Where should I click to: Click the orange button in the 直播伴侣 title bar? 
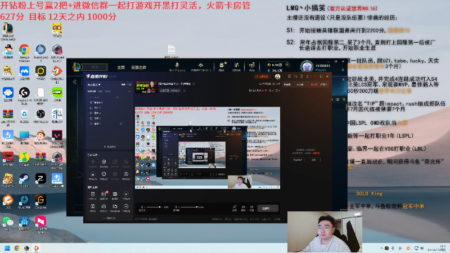click(x=262, y=76)
